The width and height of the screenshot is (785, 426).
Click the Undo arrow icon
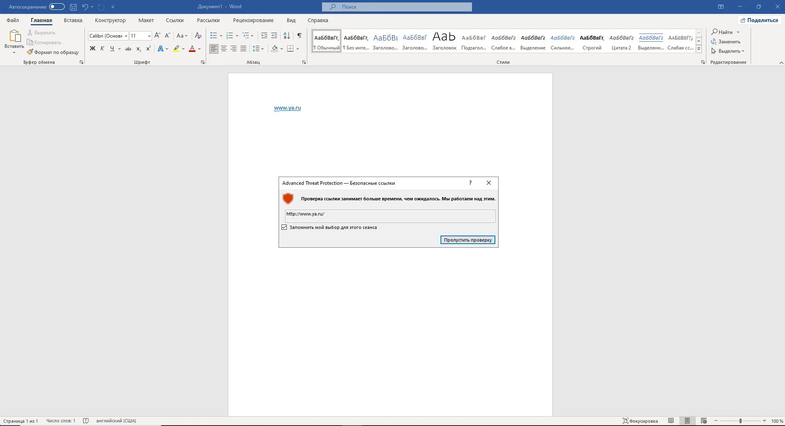point(85,7)
